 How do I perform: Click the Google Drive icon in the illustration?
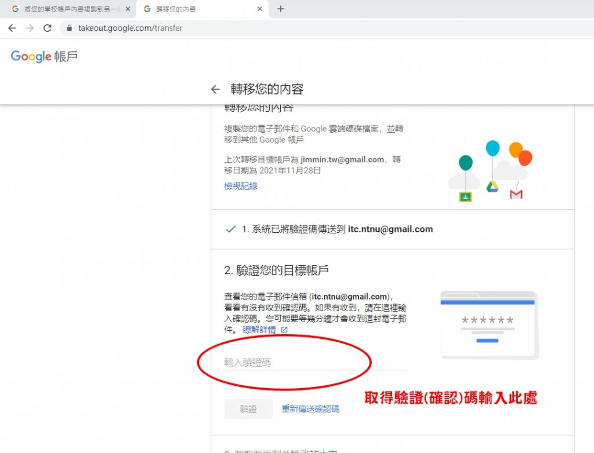492,187
